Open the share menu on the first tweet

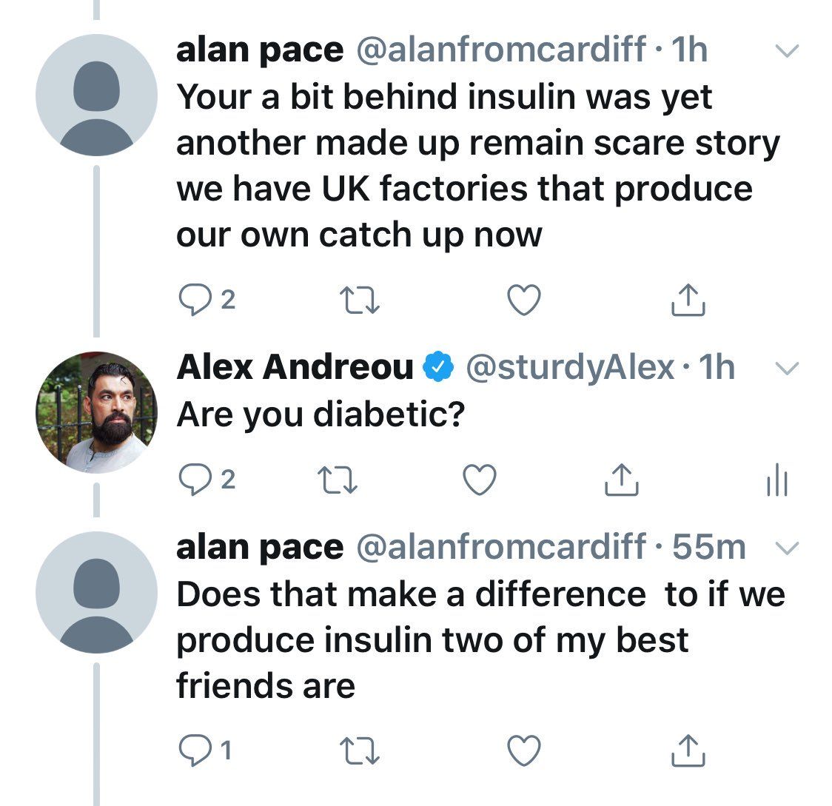tap(690, 300)
